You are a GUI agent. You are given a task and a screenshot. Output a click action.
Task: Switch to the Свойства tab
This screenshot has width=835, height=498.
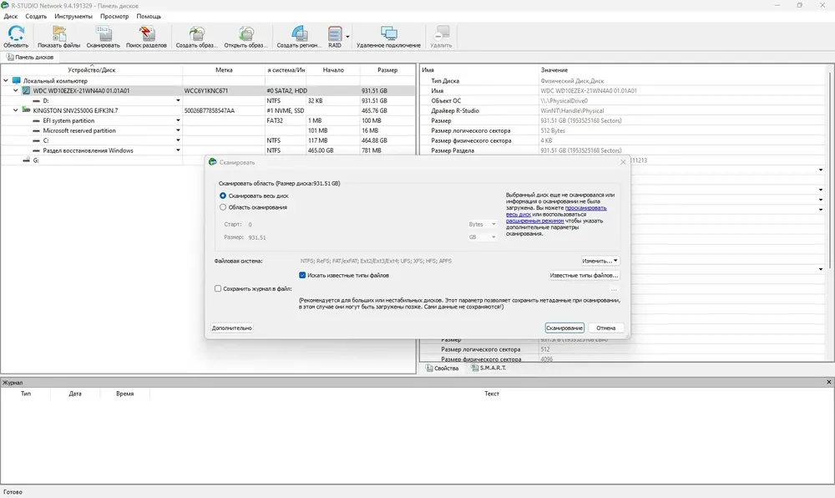click(x=442, y=368)
